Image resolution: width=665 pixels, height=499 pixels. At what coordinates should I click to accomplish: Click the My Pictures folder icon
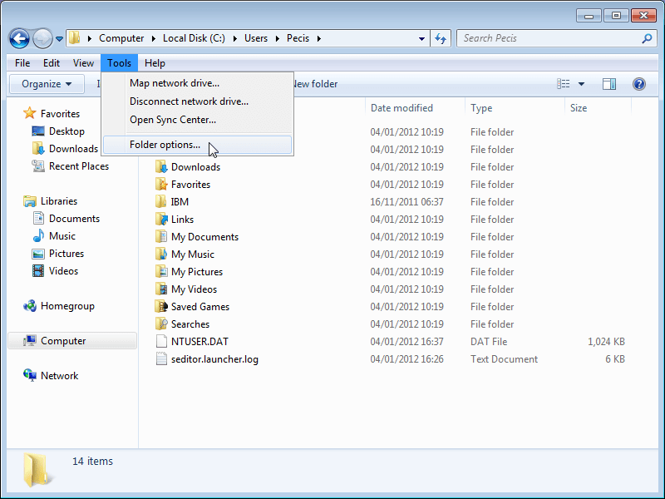[161, 271]
